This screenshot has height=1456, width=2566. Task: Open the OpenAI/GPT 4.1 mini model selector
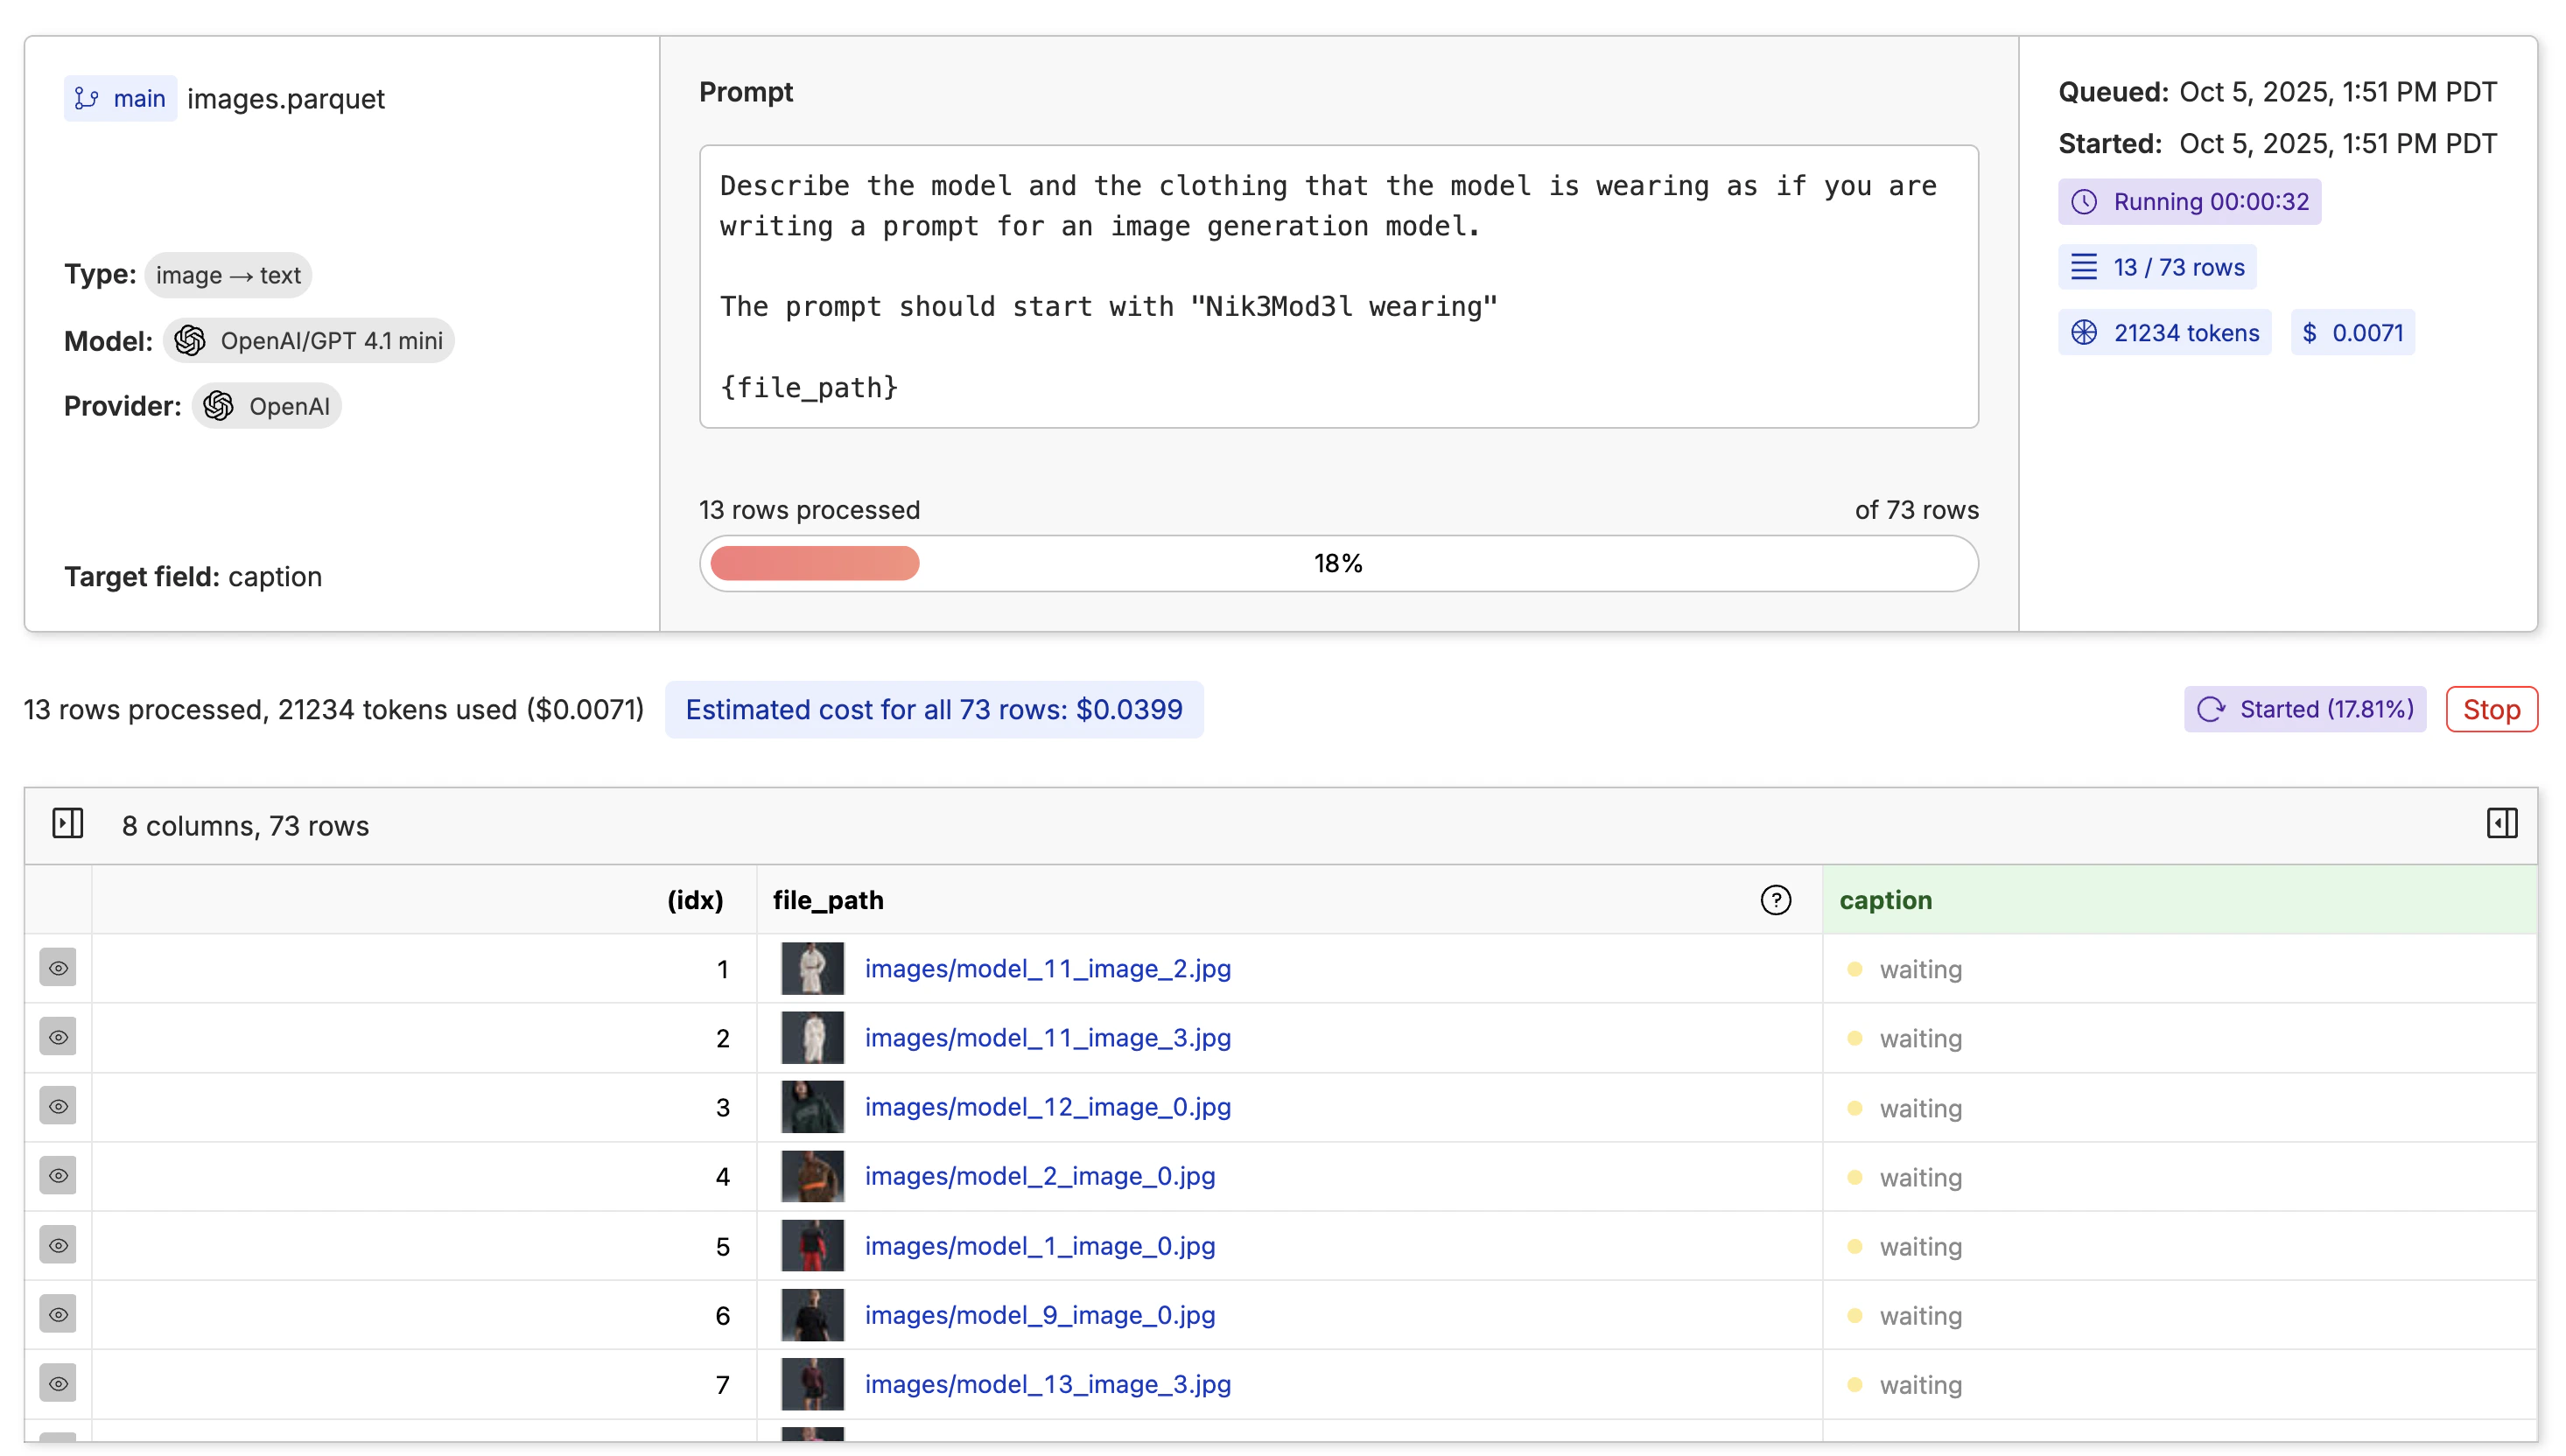[x=309, y=340]
